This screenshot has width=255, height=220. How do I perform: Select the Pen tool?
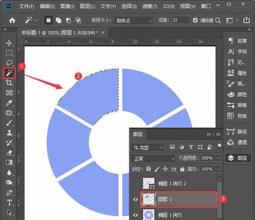pos(9,192)
